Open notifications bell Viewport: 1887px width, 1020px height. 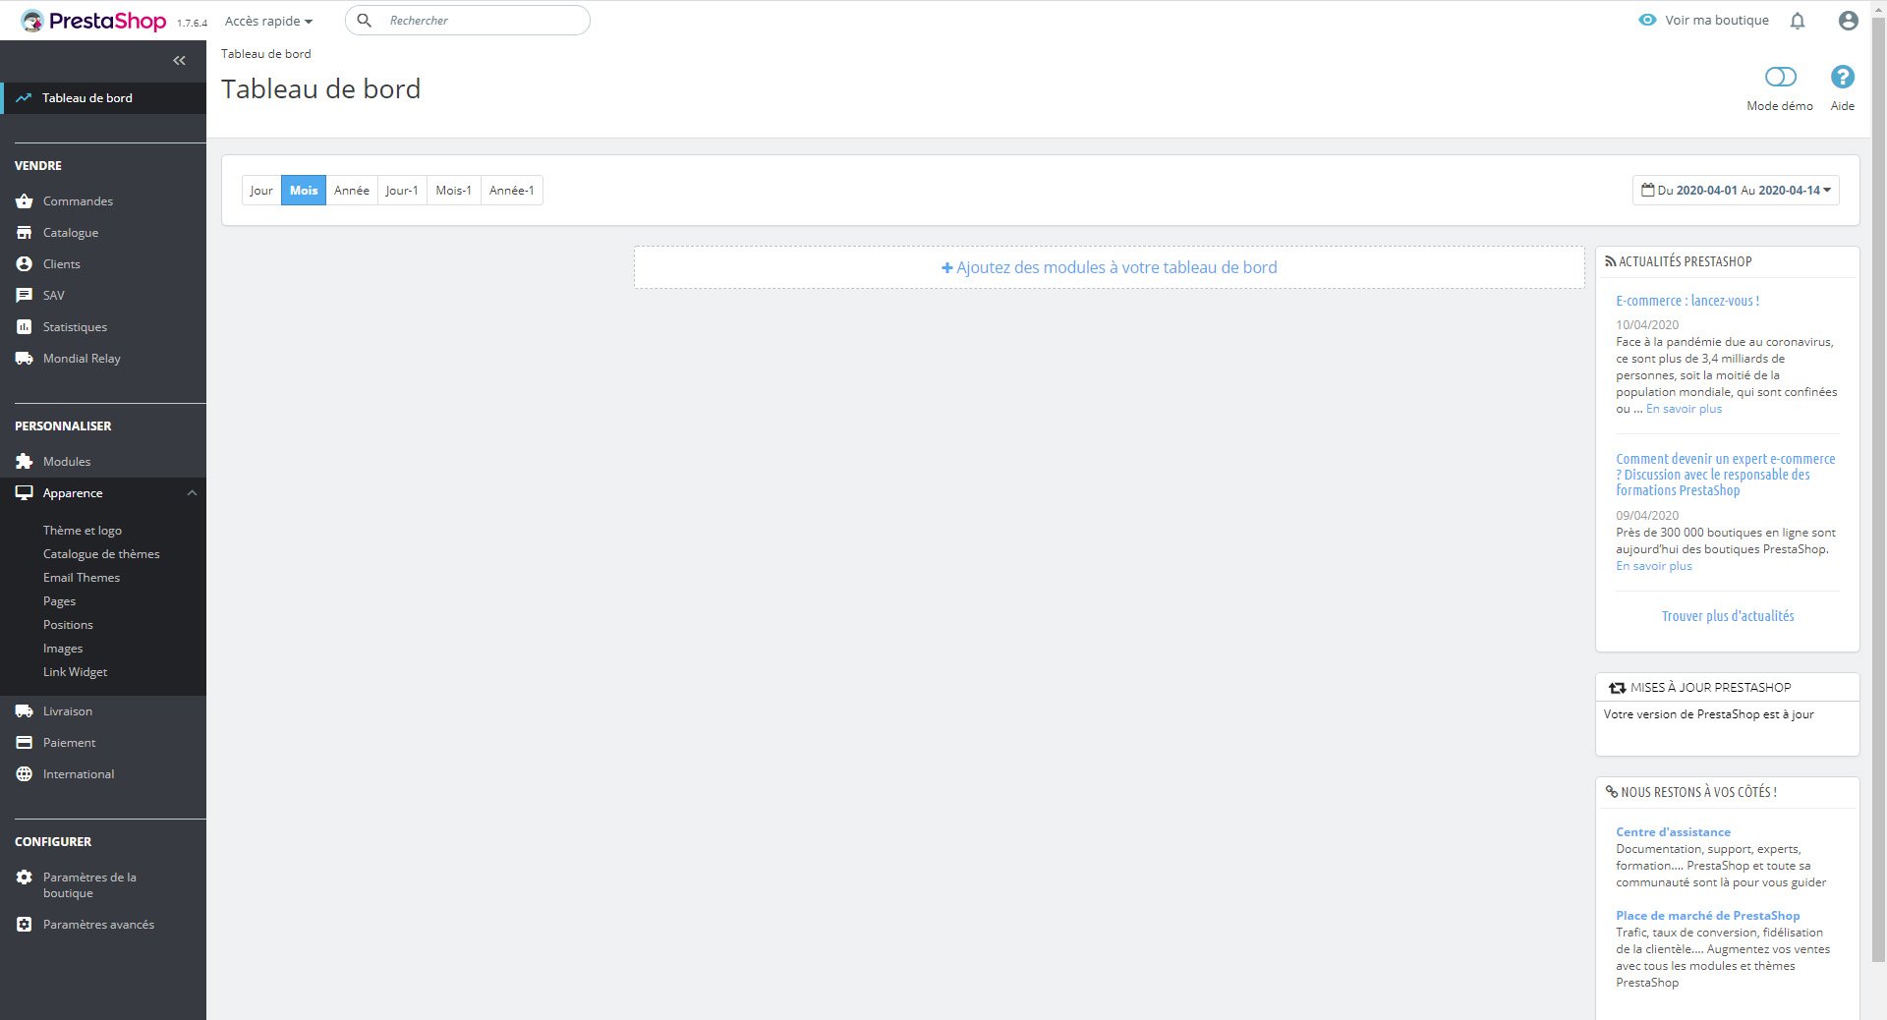(x=1798, y=21)
